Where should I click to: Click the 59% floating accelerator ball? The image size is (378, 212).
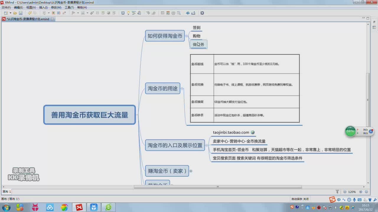coord(350,131)
